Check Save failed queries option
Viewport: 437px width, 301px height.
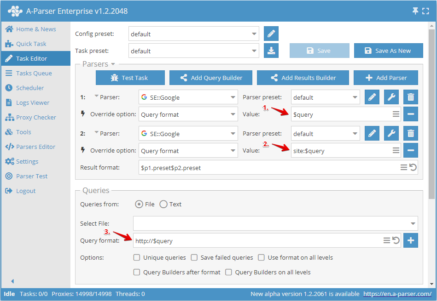coord(194,258)
